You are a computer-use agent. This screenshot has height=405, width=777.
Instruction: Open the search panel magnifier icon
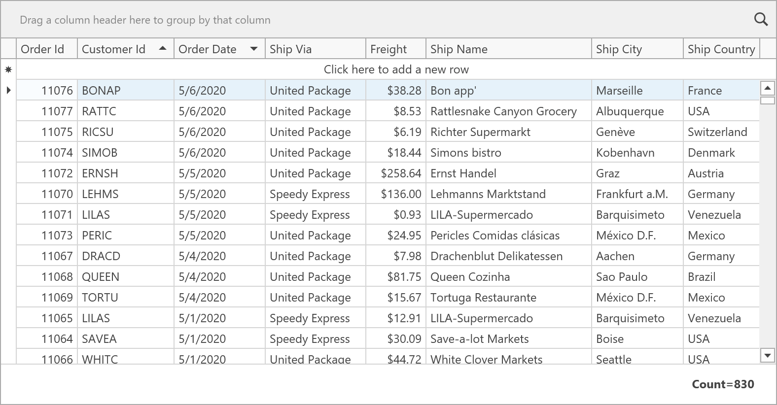point(761,20)
